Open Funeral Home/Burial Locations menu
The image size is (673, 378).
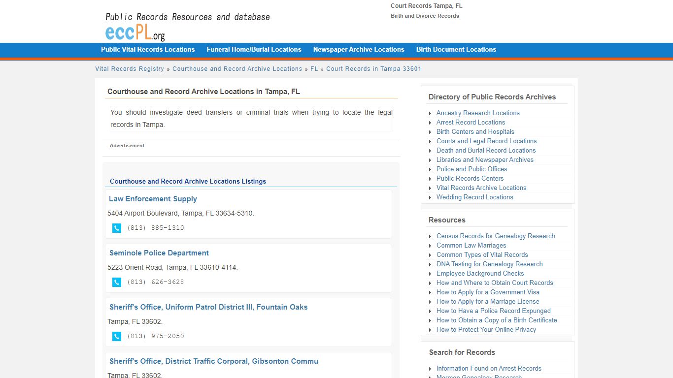coord(254,50)
